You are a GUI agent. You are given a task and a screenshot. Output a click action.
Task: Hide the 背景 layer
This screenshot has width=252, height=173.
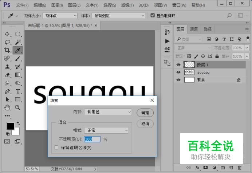pyautogui.click(x=178, y=80)
